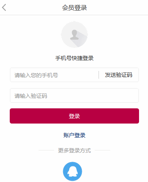Select the blue circular QQ login button
The image size is (148, 182).
[x=72, y=171]
